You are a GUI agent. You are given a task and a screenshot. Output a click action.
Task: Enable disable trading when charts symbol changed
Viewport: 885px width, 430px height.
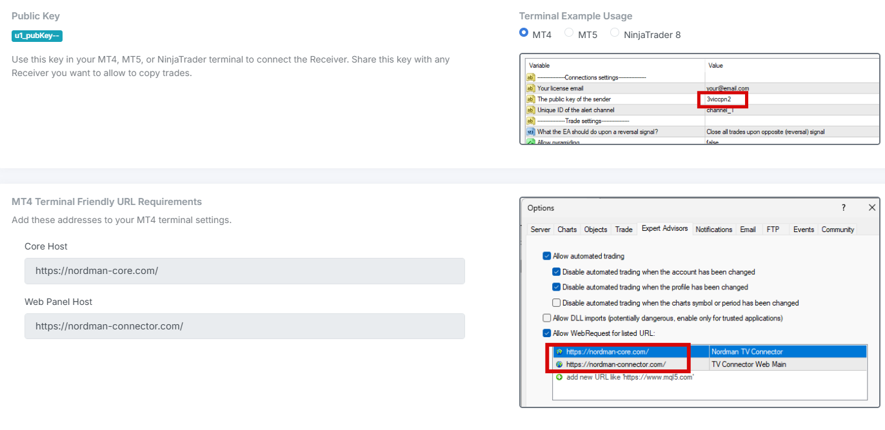pyautogui.click(x=557, y=303)
